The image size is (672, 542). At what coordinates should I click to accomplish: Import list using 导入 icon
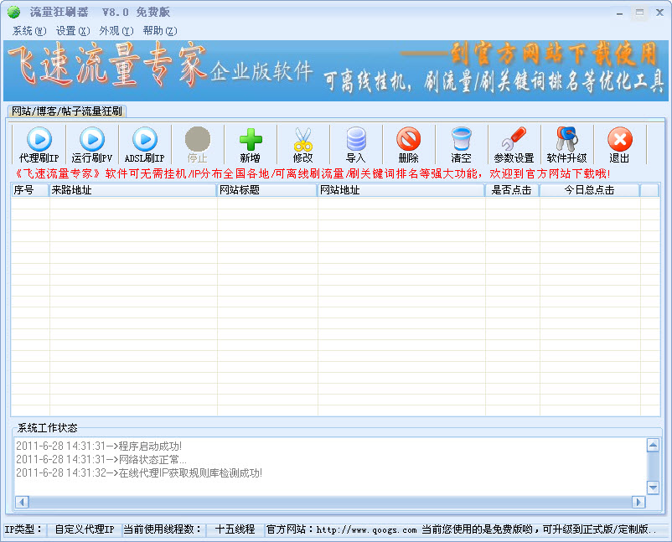click(356, 145)
